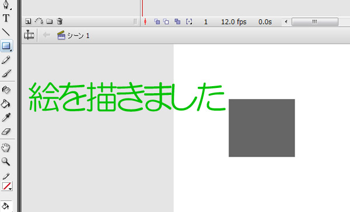Toggle onion skin
This screenshot has height=212, width=350.
(x=157, y=22)
